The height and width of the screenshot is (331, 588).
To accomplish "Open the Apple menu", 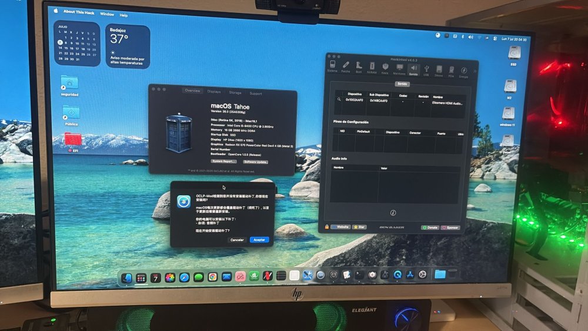I will pos(56,11).
